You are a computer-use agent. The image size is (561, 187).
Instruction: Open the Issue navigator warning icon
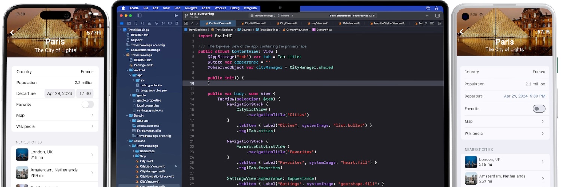pos(149,23)
